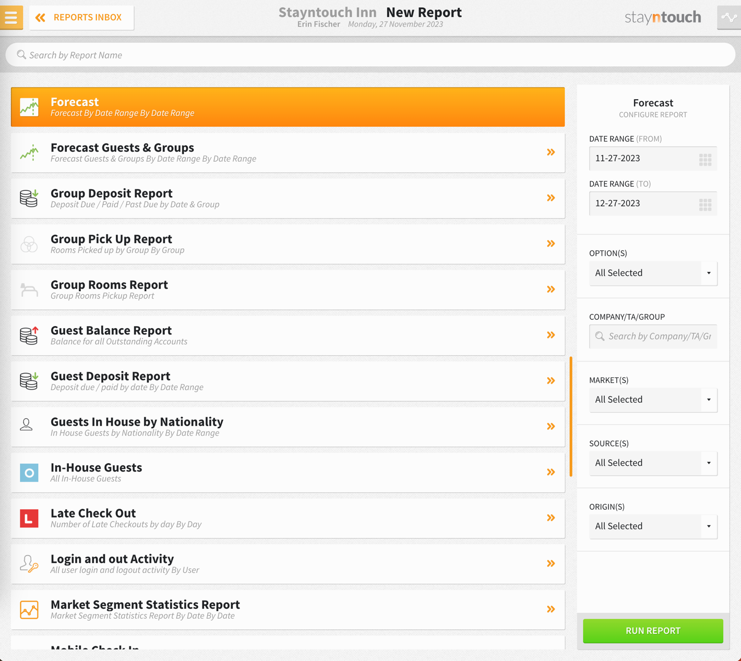The width and height of the screenshot is (741, 661).
Task: Click the red Late Check Out icon
Action: click(x=29, y=518)
